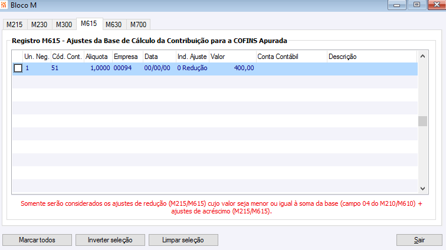Exit via the Sair button

(419, 240)
